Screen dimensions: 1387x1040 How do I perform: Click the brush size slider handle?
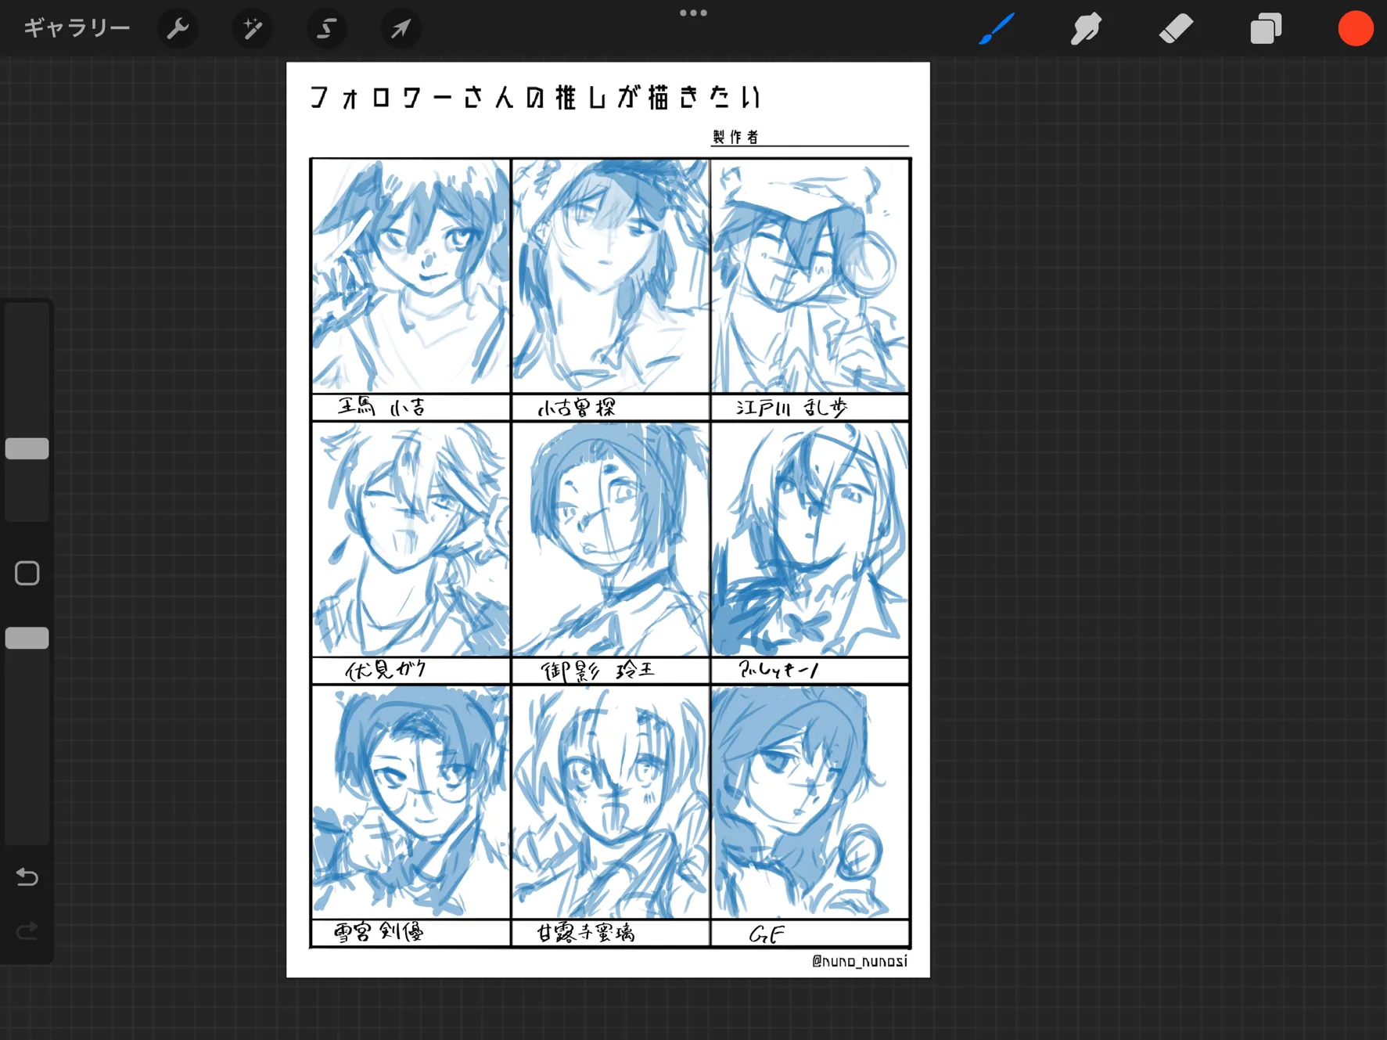point(27,448)
